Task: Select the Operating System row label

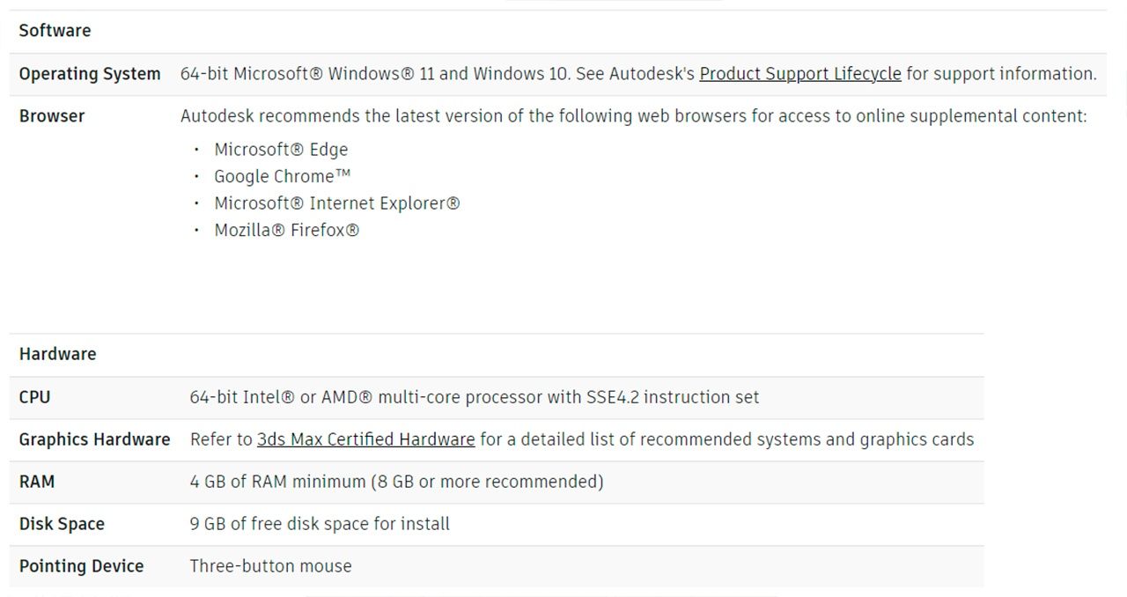Action: pos(89,74)
